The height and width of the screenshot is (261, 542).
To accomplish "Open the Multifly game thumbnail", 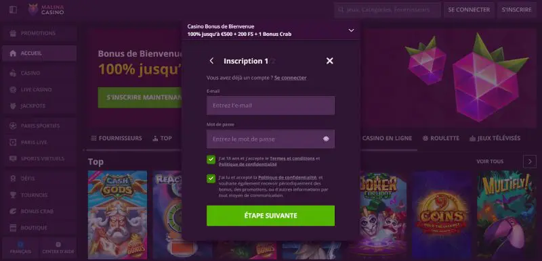I will click(506, 215).
